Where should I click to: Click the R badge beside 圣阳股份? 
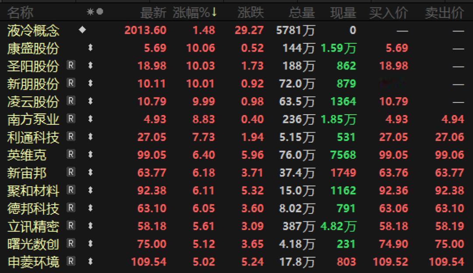click(71, 65)
